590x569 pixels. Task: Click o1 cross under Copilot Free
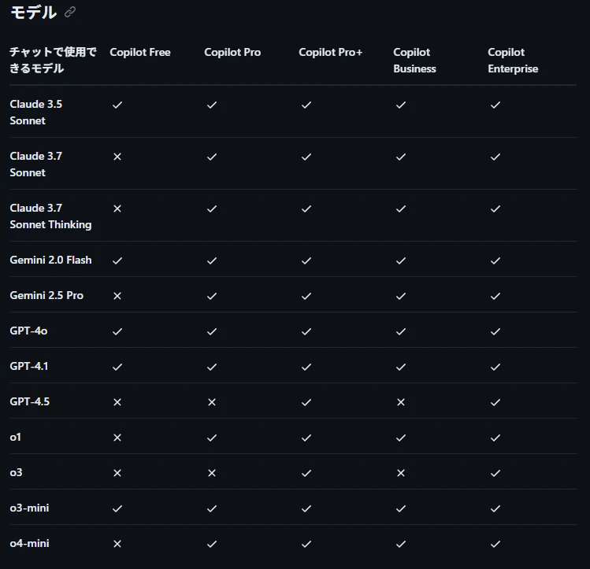coord(117,438)
